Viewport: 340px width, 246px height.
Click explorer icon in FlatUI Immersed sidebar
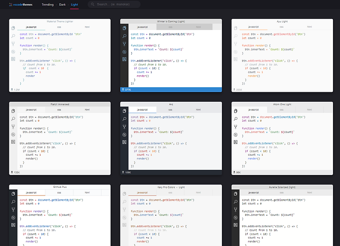click(x=13, y=111)
